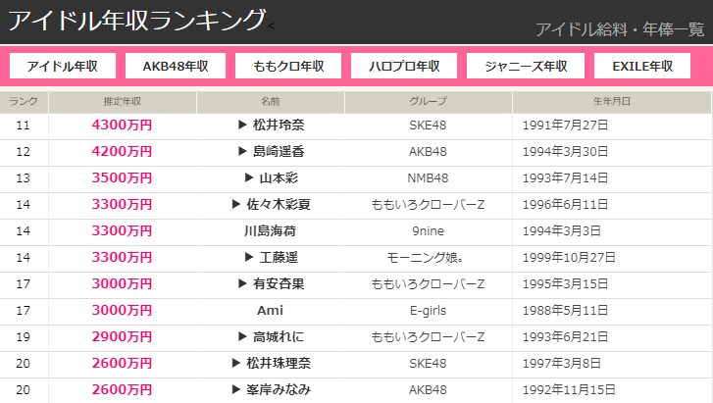This screenshot has width=713, height=403.
Task: Expand the triangle arrow beside 山本彩
Action: (249, 177)
